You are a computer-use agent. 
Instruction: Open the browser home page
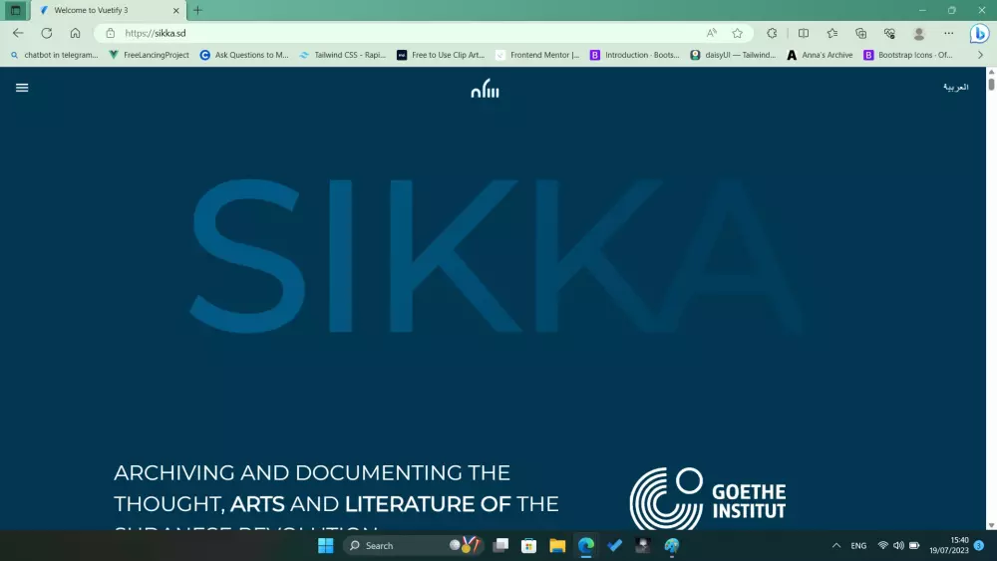tap(75, 33)
